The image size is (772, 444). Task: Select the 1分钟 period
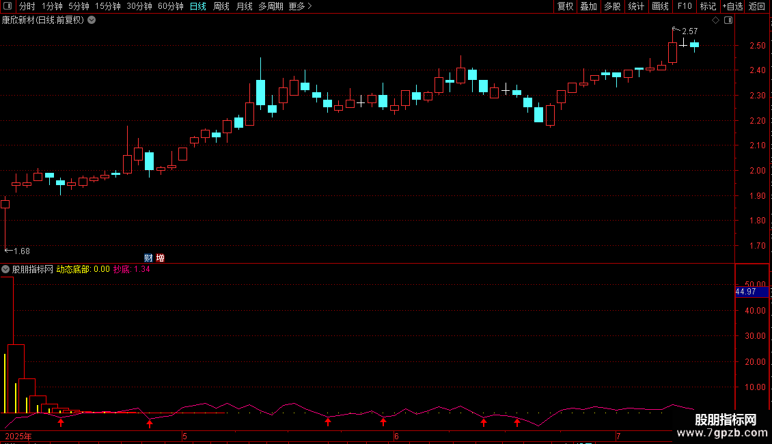point(52,6)
